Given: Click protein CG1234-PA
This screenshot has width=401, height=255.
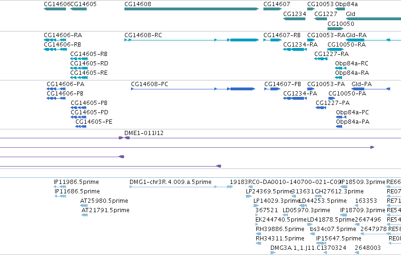Looking at the screenshot, I should point(295,98).
